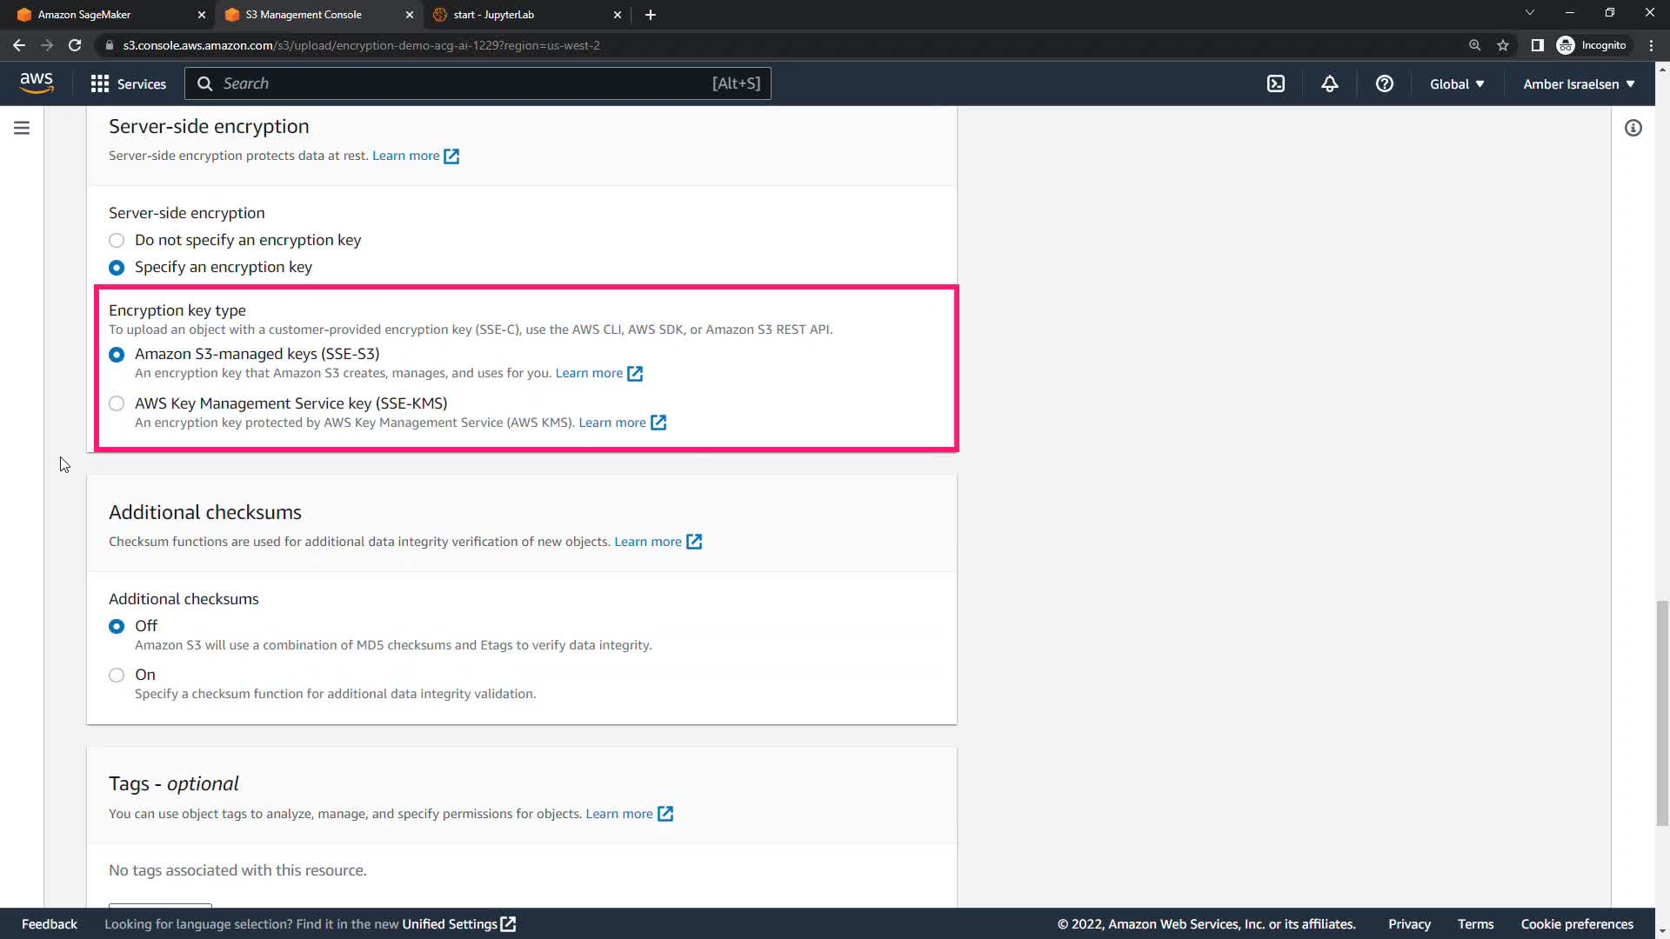This screenshot has height=939, width=1670.
Task: Turn additional checksums On
Action: point(117,675)
